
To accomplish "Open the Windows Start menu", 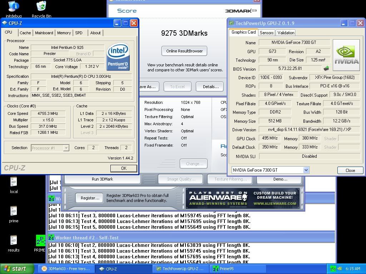I will tap(17, 269).
